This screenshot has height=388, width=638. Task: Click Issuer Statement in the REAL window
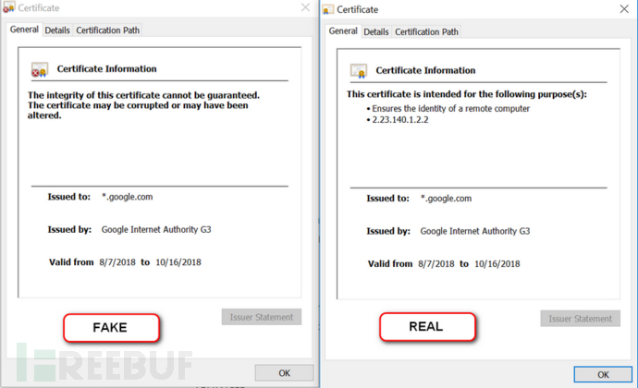pos(581,319)
